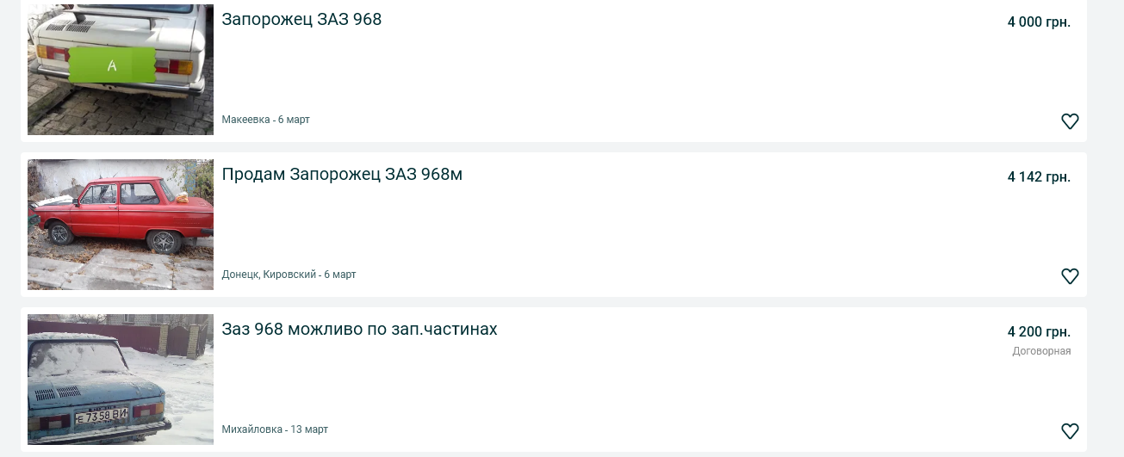Click the Донецк, Кировский - 6 март location
1124x457 pixels.
pyautogui.click(x=289, y=275)
